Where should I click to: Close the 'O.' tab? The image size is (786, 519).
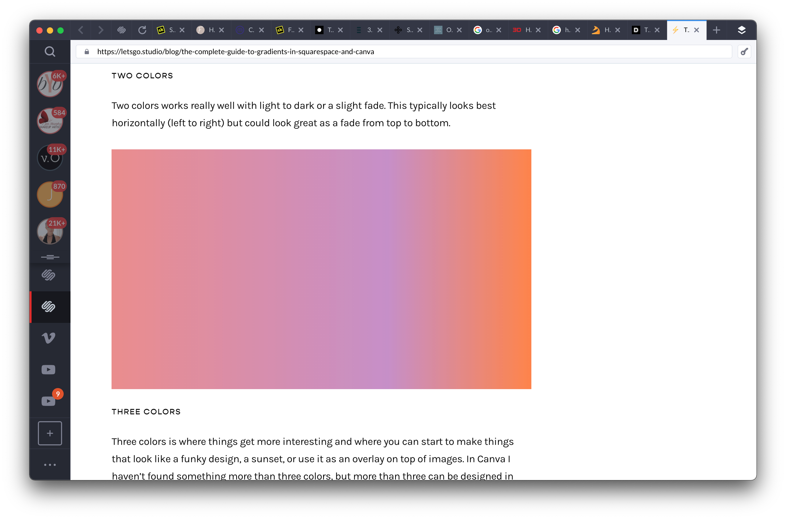tap(459, 30)
